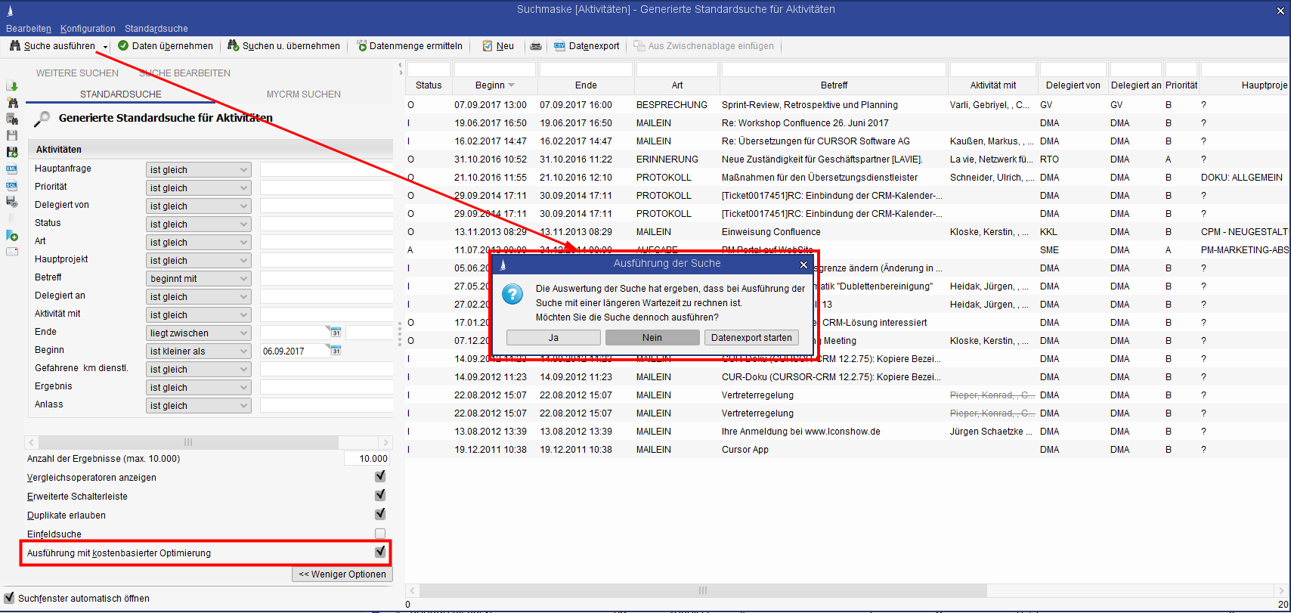Click the Datenexport icon in the toolbar
The height and width of the screenshot is (613, 1291).
tap(559, 46)
